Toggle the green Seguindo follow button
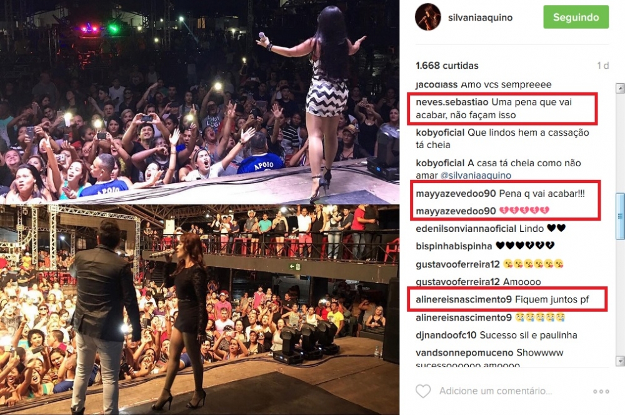This screenshot has height=415, width=625. point(576,17)
